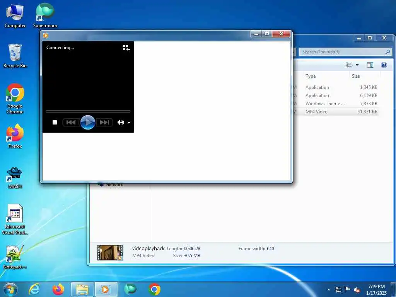Select Notepad++ desktop shortcut
The height and width of the screenshot is (297, 396).
[x=15, y=257]
